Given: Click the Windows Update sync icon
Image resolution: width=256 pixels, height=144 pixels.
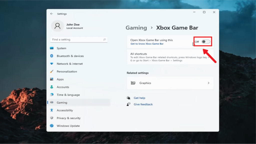Looking at the screenshot, I should point(52,126).
